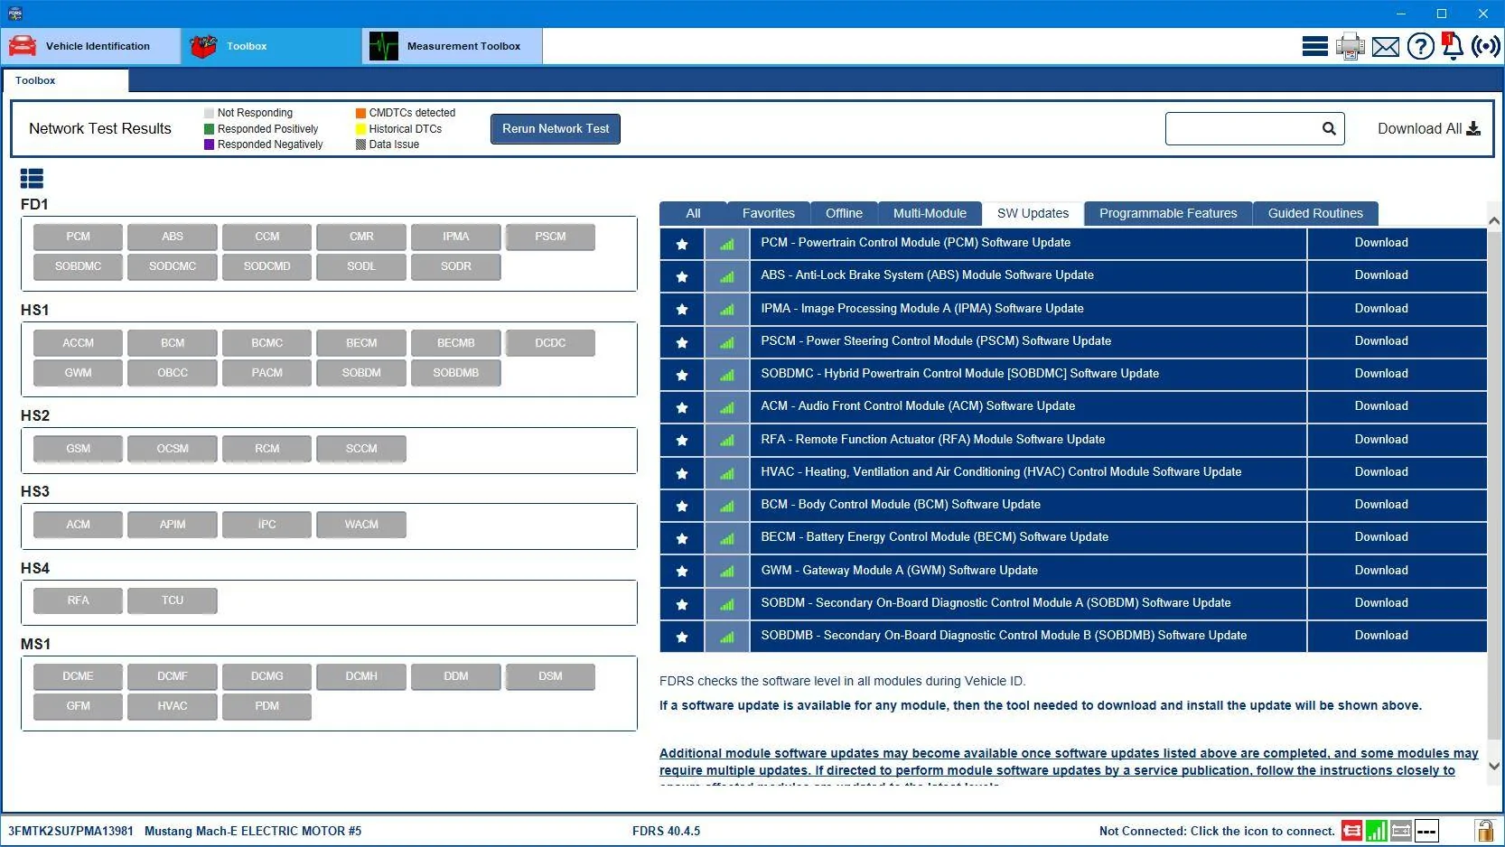Click the Responded Positively green legend swatch
Screen dimensions: 1505x847
click(209, 129)
